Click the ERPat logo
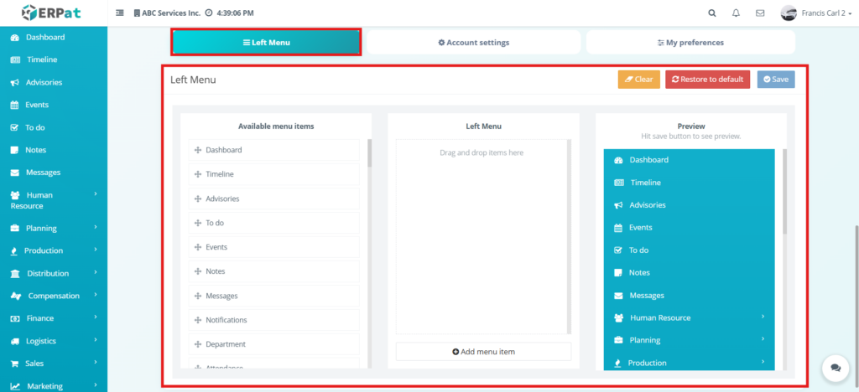Screen dimensions: 859x392 click(53, 13)
